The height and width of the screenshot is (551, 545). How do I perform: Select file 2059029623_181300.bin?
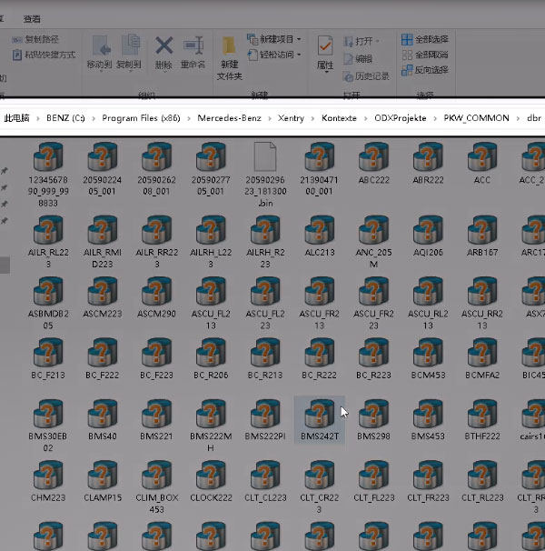click(x=265, y=175)
